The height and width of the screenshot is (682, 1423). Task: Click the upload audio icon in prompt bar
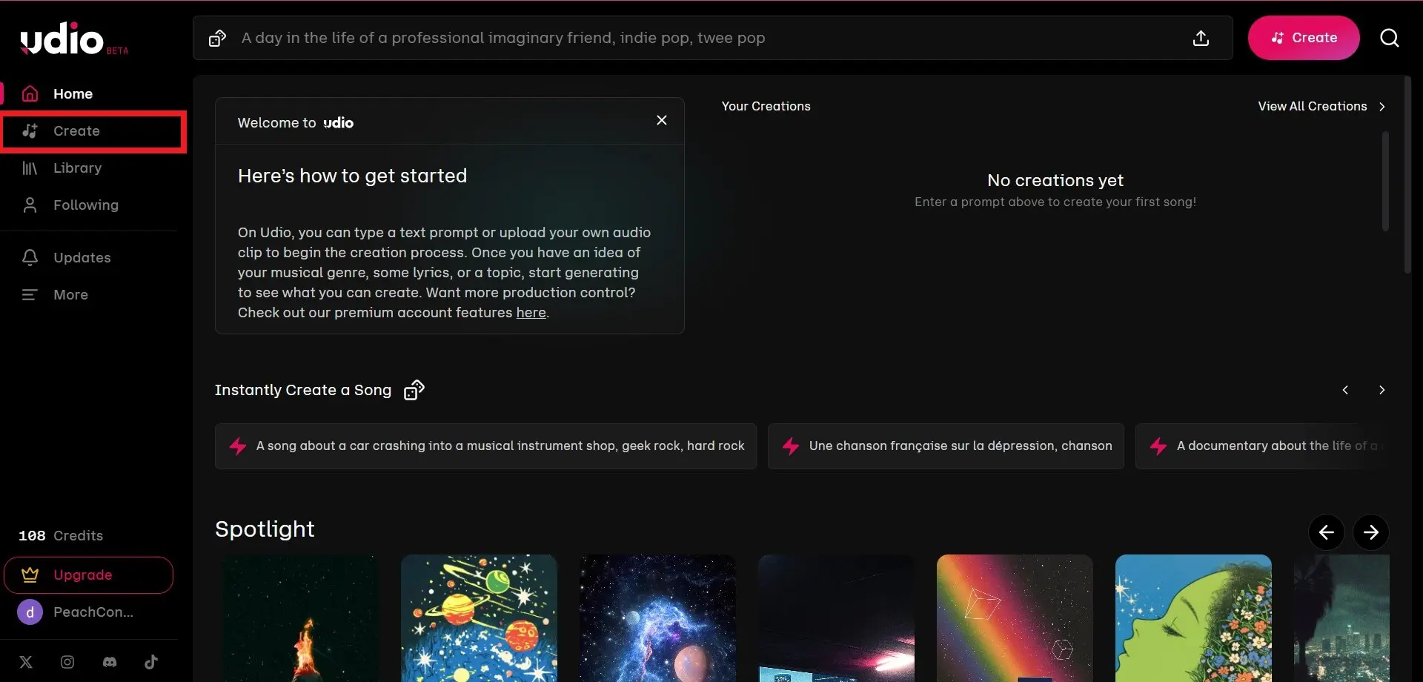(x=1201, y=39)
